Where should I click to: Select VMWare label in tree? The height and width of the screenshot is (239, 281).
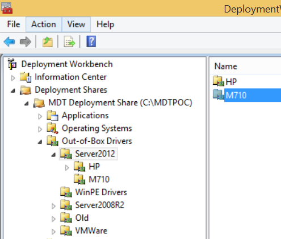[x=91, y=230]
